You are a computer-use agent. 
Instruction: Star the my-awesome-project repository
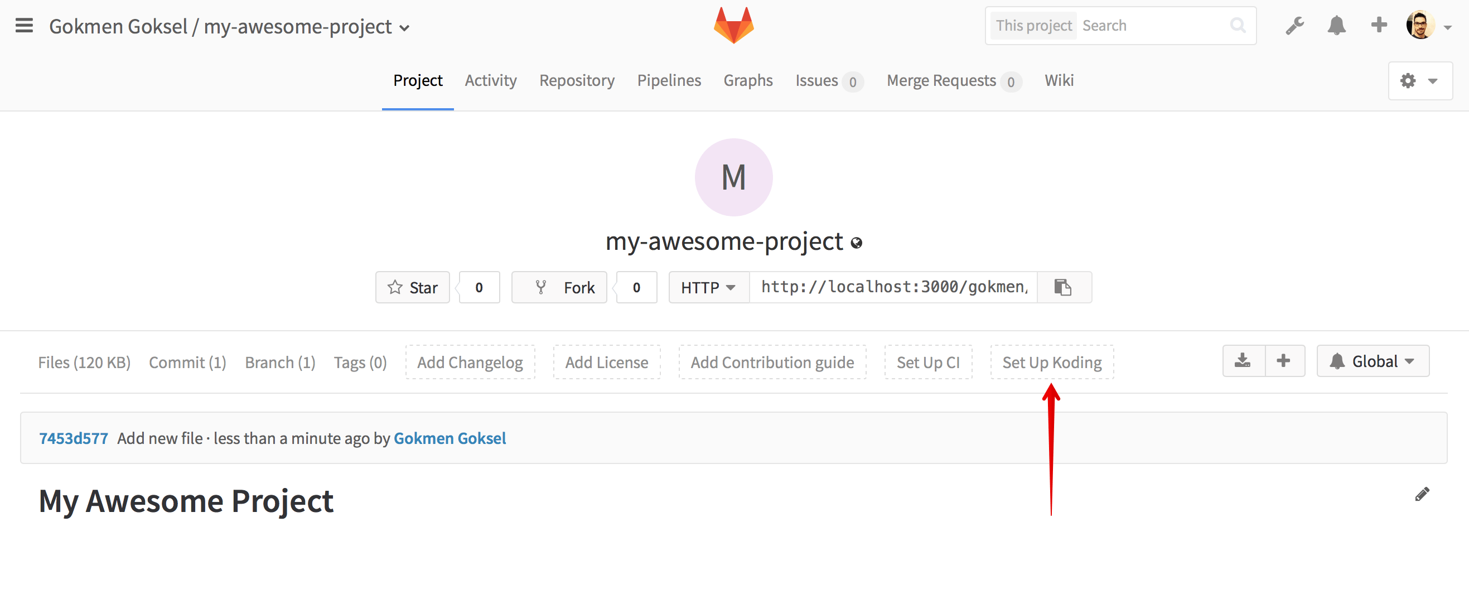[x=412, y=288]
